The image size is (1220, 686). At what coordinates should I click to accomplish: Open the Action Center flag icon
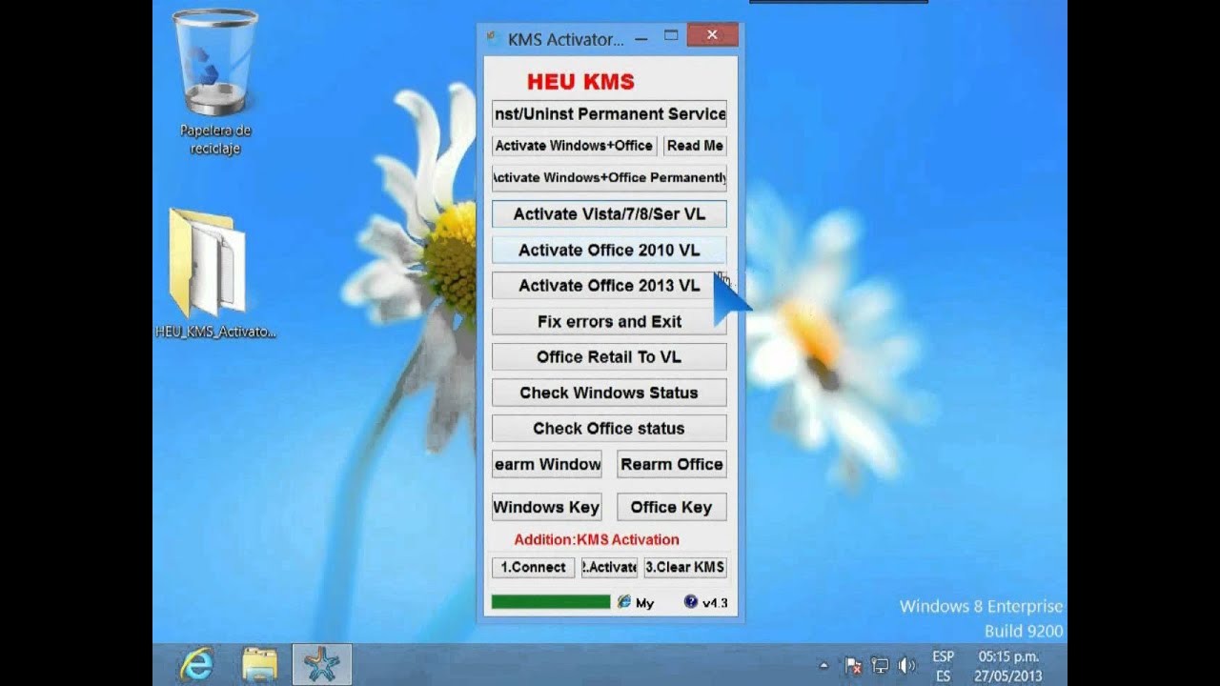tap(854, 666)
